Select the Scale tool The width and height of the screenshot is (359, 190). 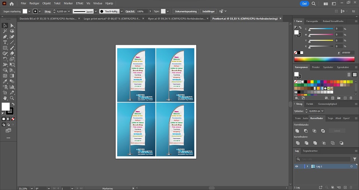point(12,59)
